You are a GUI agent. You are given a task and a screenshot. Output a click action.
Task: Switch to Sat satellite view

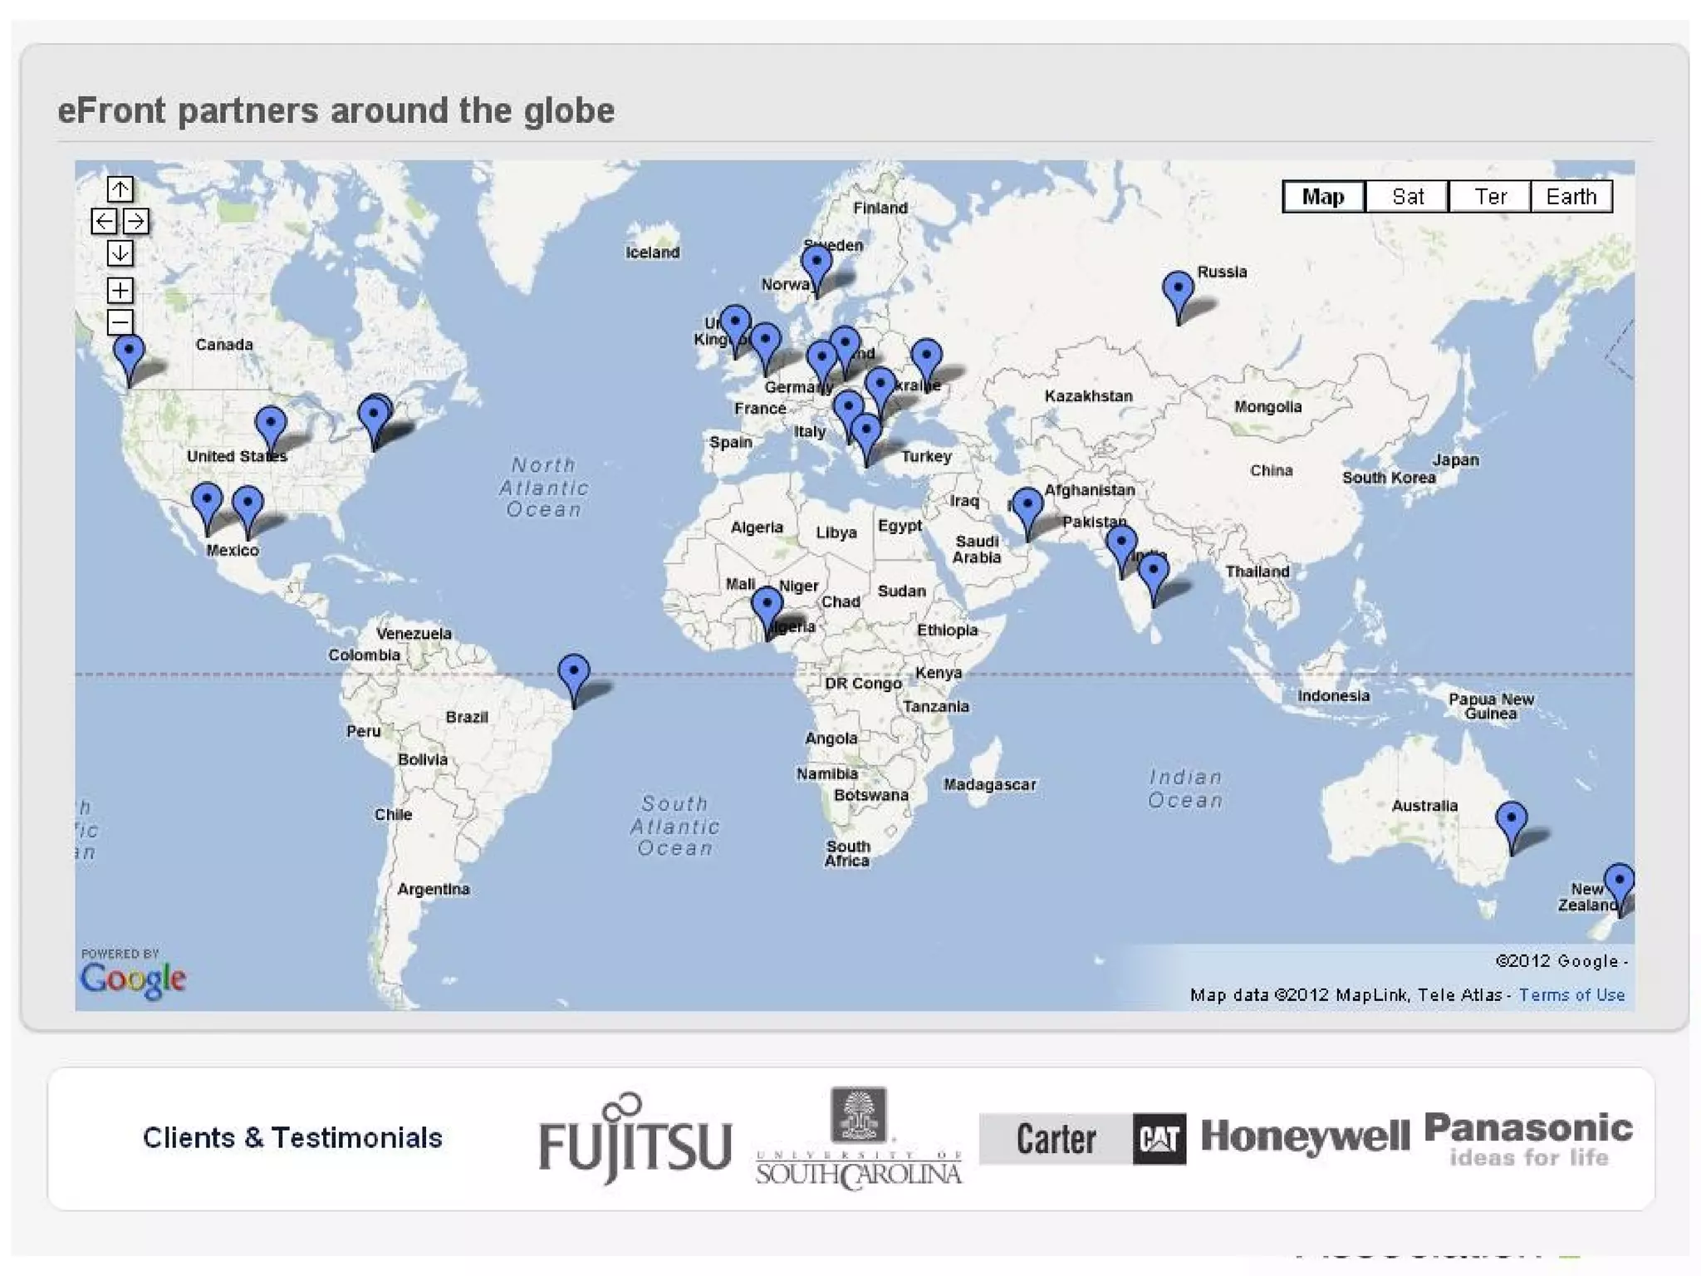click(1407, 197)
